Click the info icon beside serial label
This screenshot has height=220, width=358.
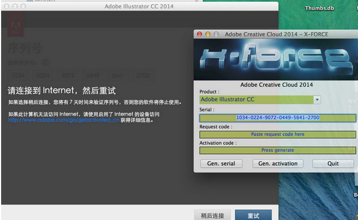pyautogui.click(x=45, y=62)
